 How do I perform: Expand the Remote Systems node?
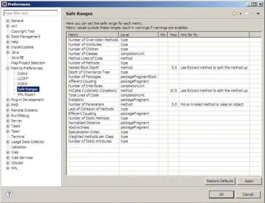(x=8, y=110)
